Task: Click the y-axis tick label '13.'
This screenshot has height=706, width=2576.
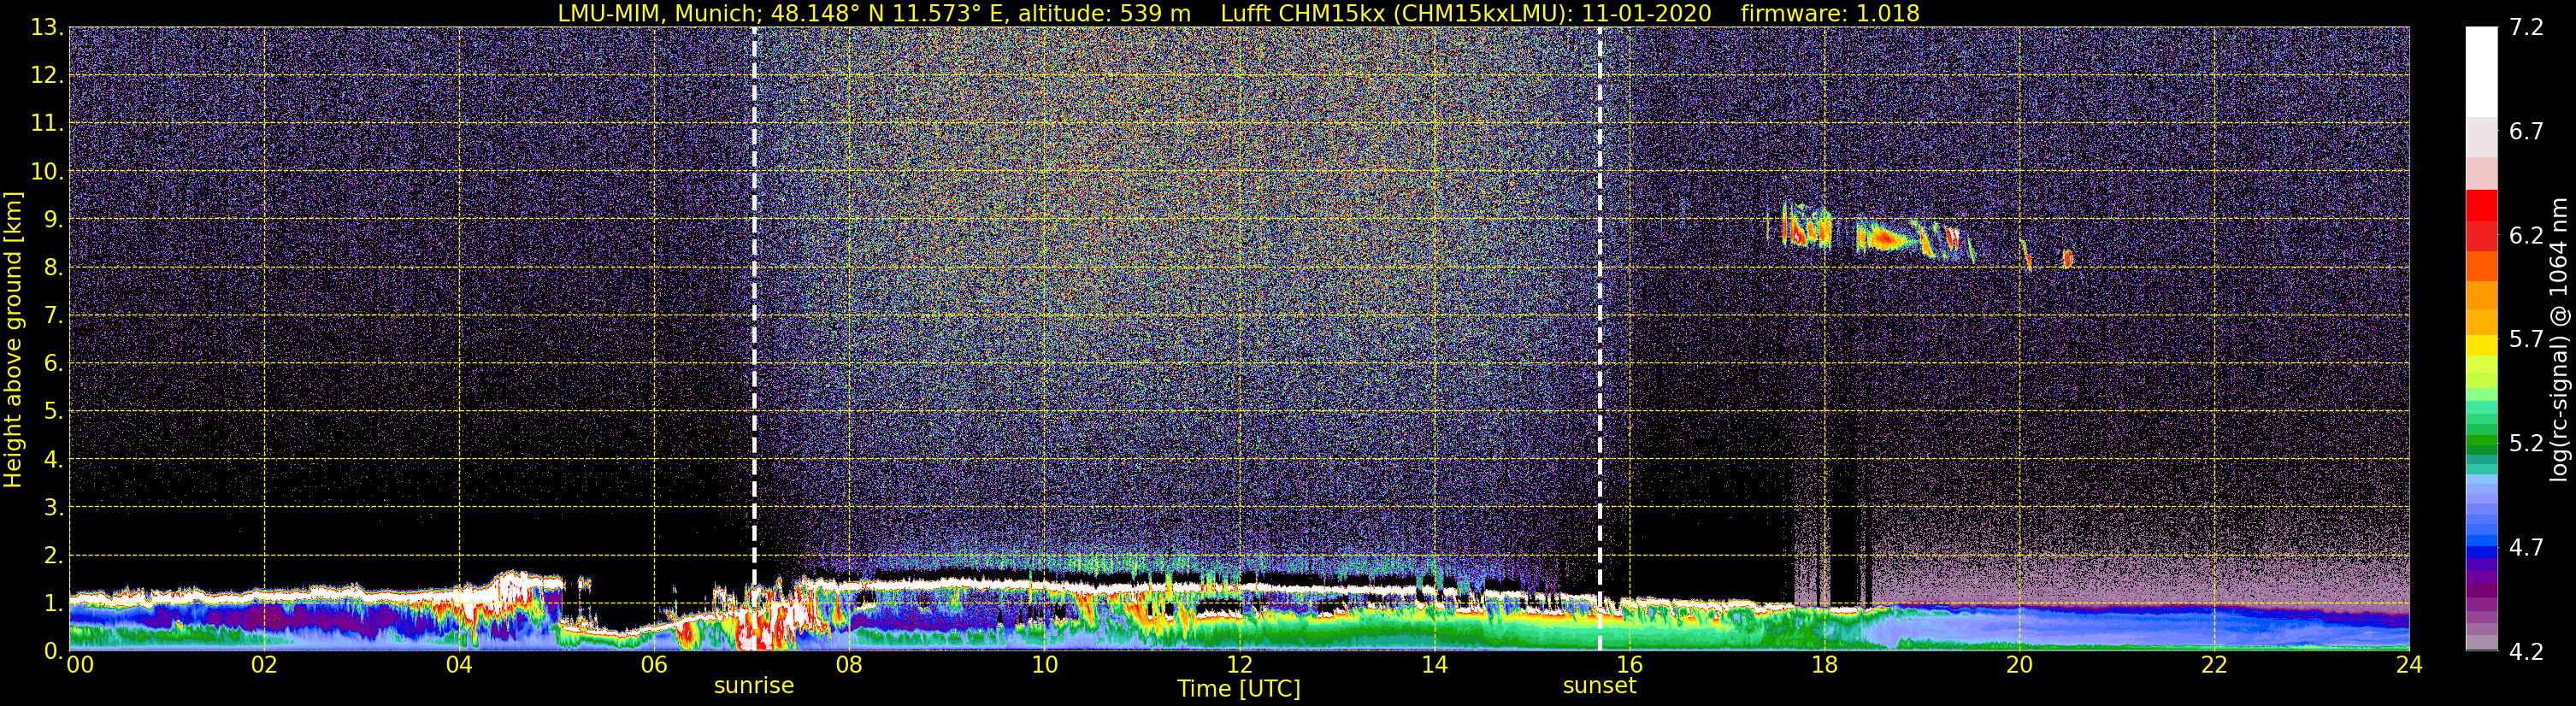Action: click(47, 28)
